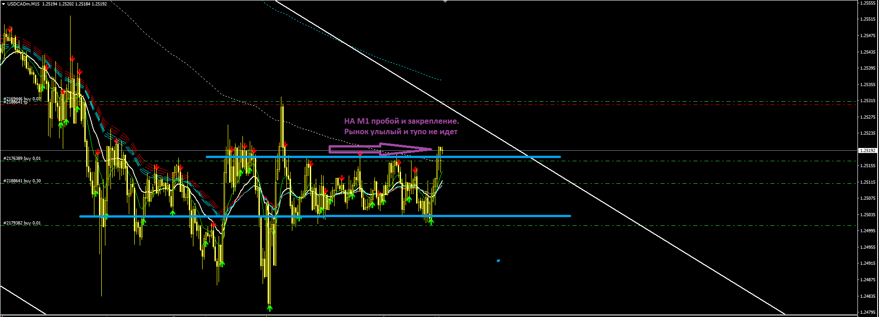Click the 1.25435 price on the axis
The height and width of the screenshot is (317, 879).
[868, 52]
